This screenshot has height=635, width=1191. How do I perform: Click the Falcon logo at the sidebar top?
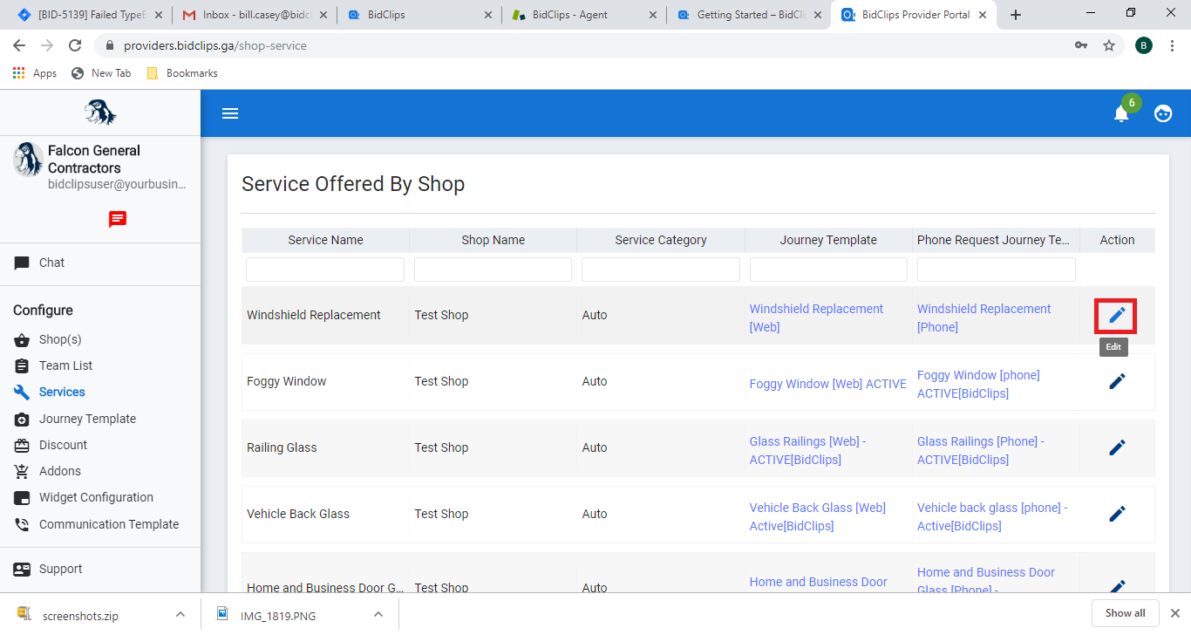pyautogui.click(x=100, y=113)
